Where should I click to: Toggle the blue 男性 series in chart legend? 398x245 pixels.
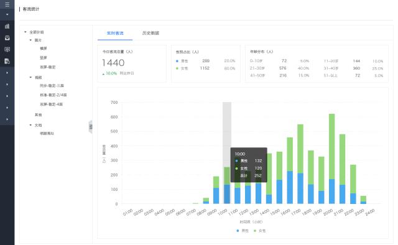(x=243, y=231)
